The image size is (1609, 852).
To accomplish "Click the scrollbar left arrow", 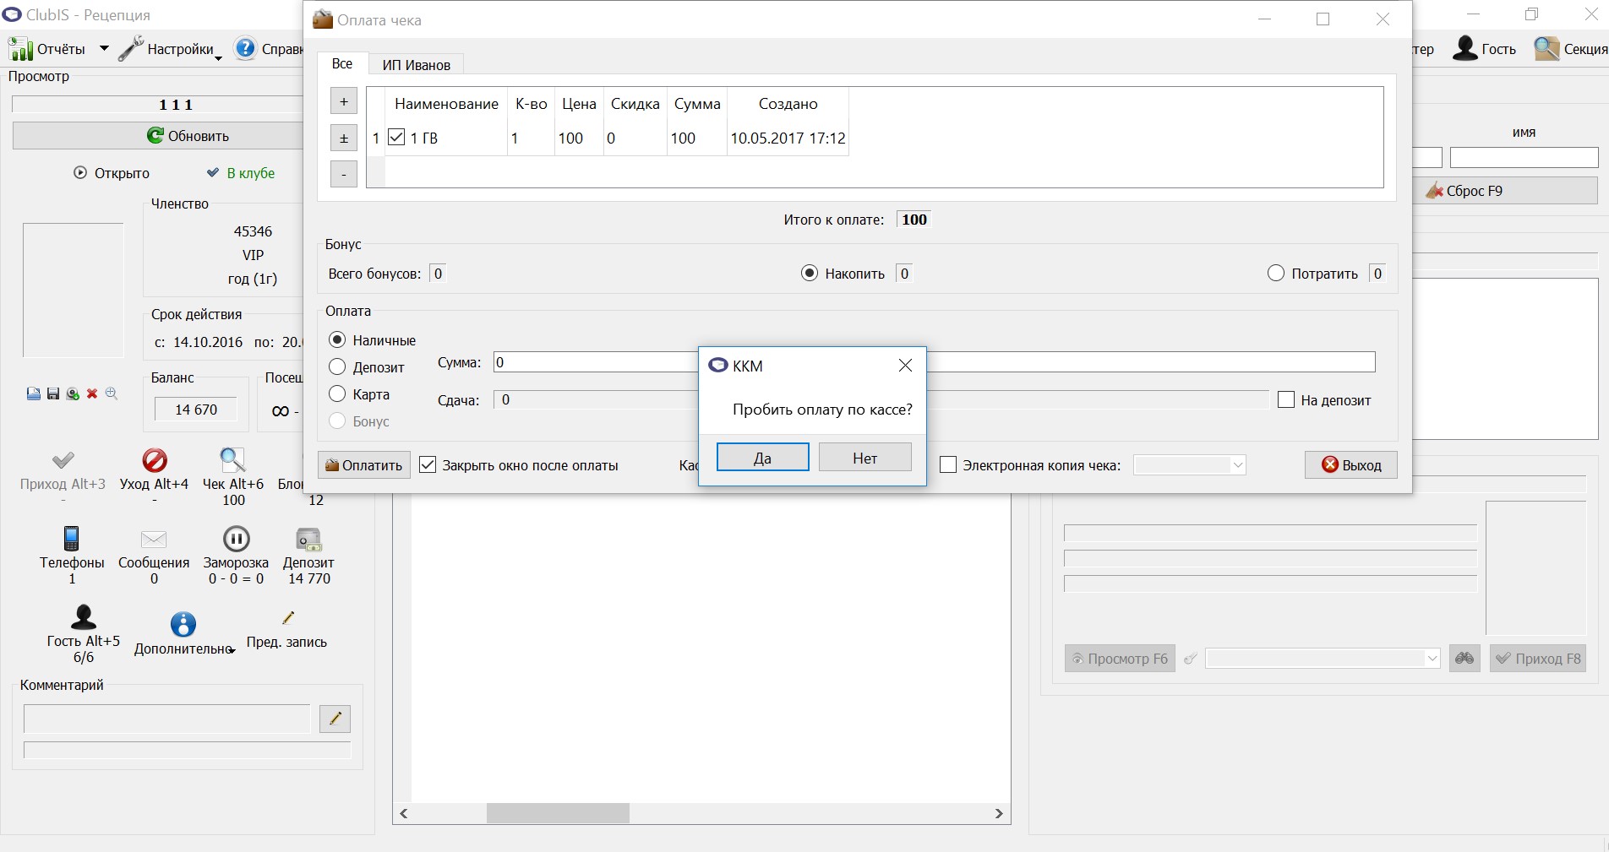I will click(x=404, y=813).
